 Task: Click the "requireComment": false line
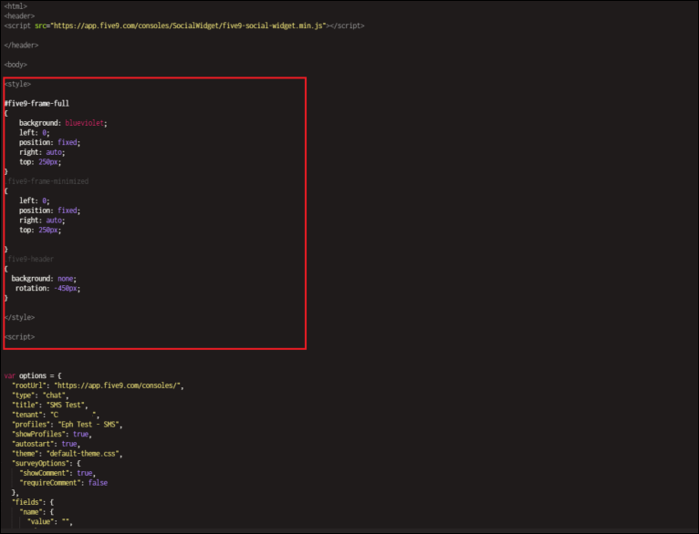63,483
